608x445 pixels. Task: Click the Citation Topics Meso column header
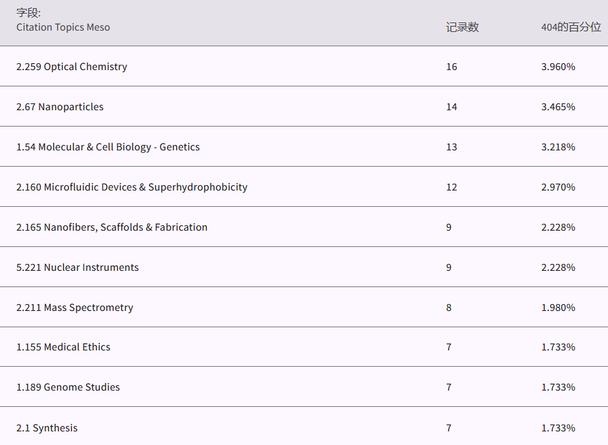63,27
